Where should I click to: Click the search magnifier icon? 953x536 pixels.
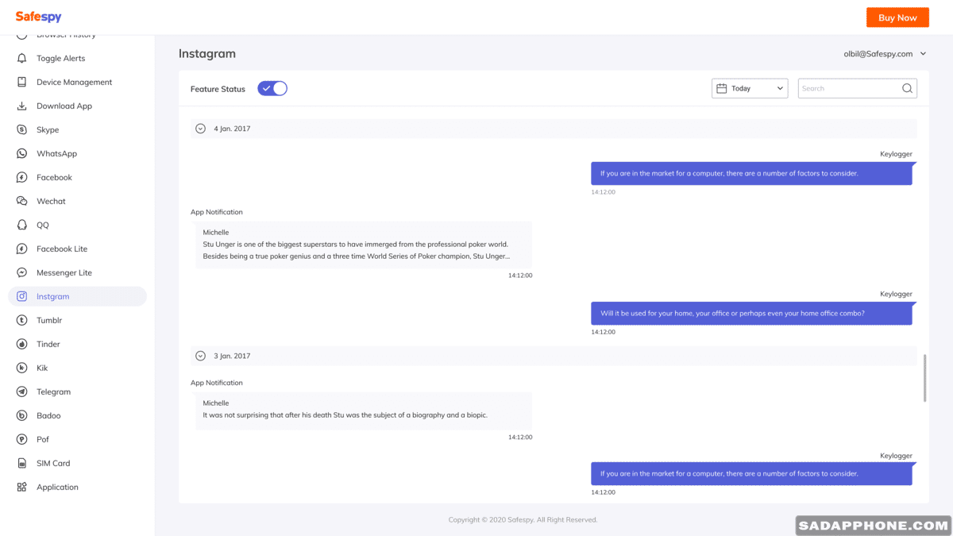point(906,88)
